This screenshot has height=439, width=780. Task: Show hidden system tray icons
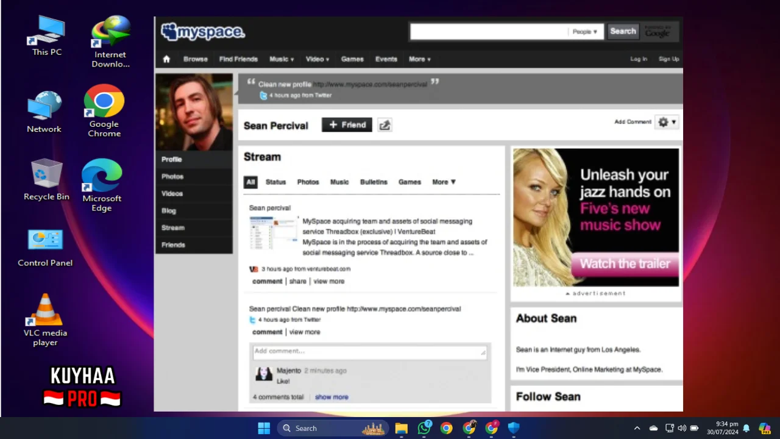637,428
